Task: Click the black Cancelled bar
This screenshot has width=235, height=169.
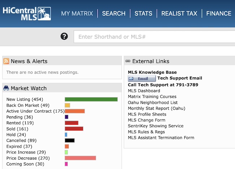Action: tap(70, 140)
